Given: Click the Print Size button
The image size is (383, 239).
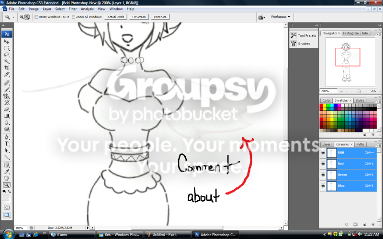Looking at the screenshot, I should click(x=160, y=17).
